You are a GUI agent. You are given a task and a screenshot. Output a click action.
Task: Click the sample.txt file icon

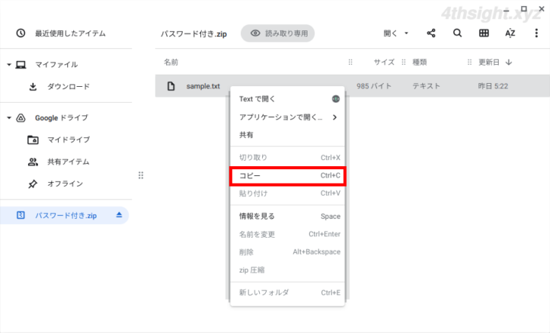coord(171,86)
